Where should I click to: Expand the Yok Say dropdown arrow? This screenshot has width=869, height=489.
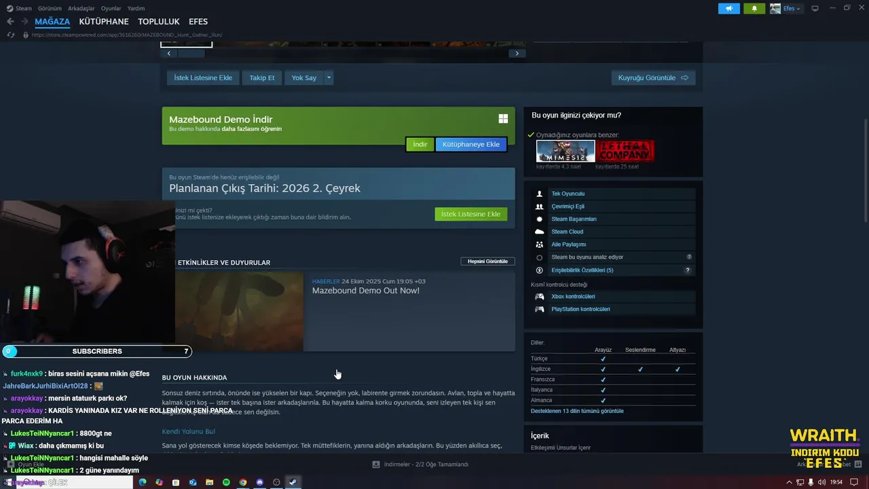(x=329, y=77)
